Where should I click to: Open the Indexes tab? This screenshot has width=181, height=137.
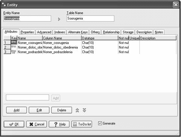(x=59, y=32)
